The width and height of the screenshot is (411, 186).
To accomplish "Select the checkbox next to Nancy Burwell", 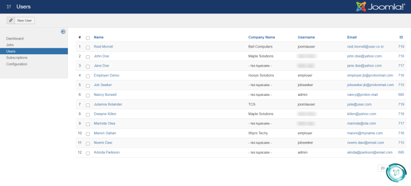I will click(x=88, y=95).
